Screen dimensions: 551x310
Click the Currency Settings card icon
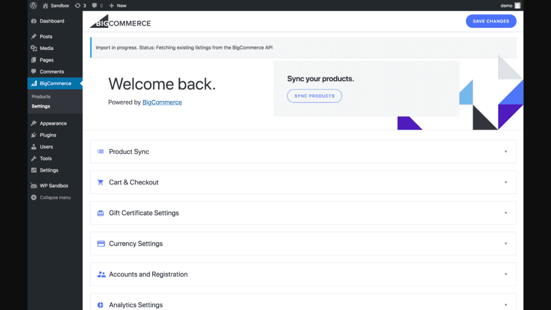click(101, 244)
